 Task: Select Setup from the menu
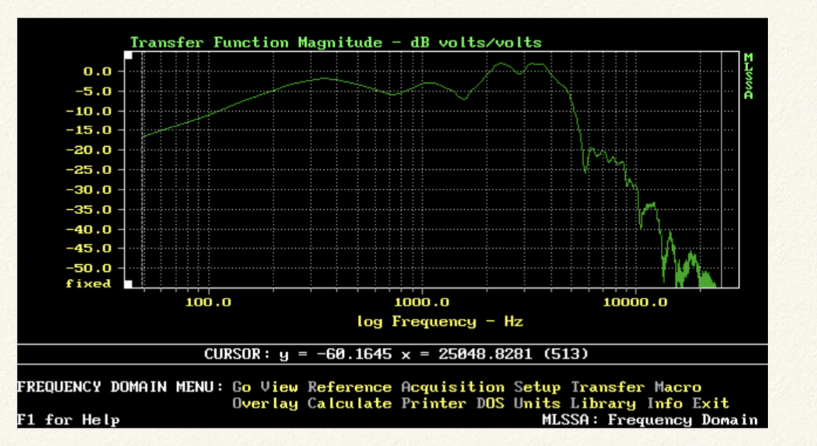[537, 388]
